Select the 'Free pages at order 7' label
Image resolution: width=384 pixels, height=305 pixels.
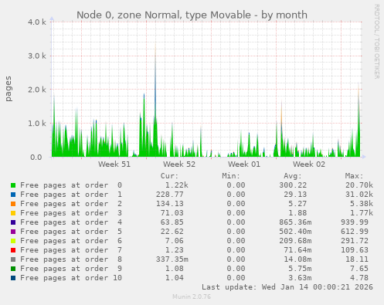pyautogui.click(x=71, y=250)
